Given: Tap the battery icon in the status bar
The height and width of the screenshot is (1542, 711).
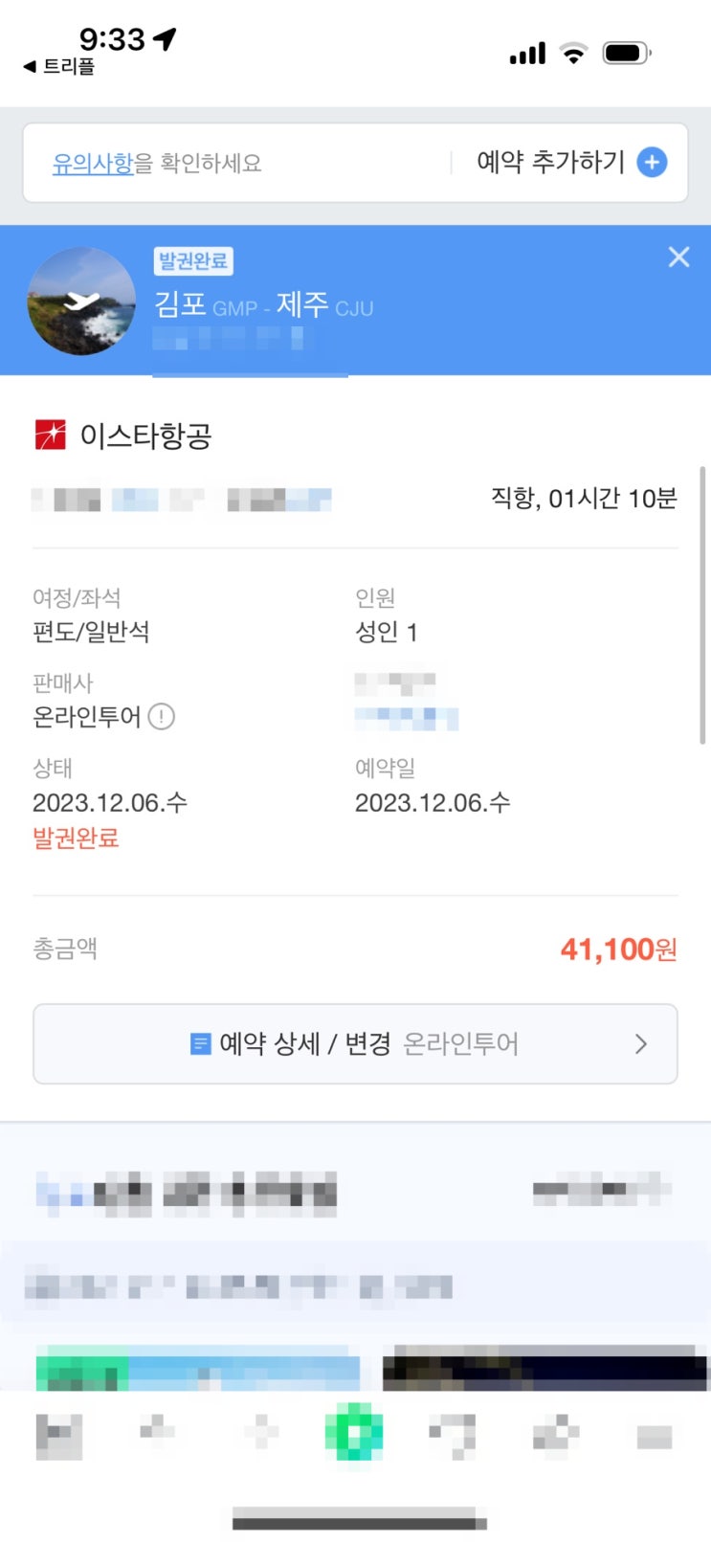Looking at the screenshot, I should click(627, 54).
